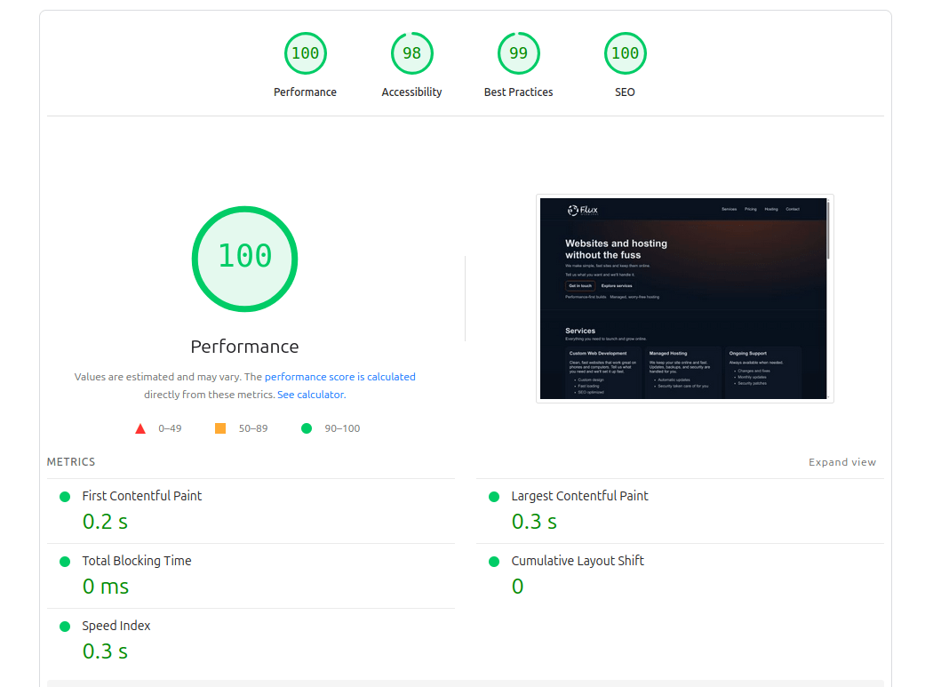Expand the Cumulative Layout Shift metric
Image resolution: width=925 pixels, height=687 pixels.
pos(578,561)
